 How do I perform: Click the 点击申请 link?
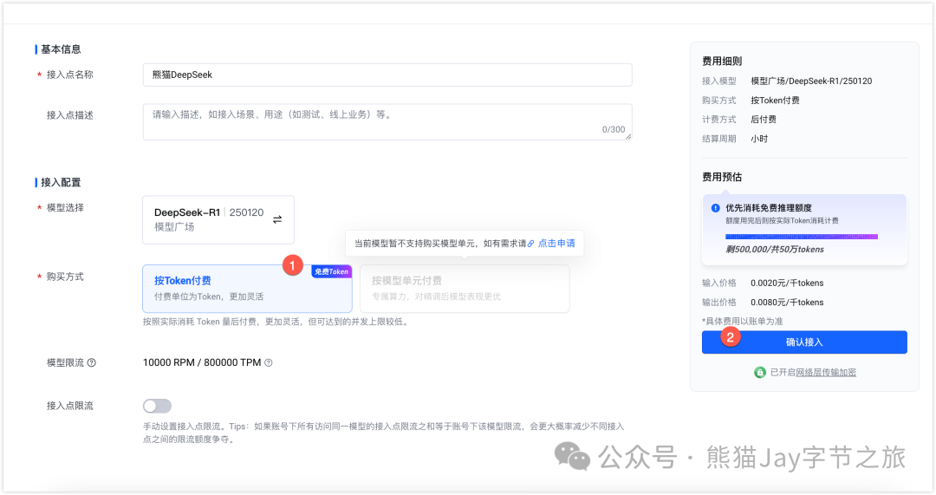click(x=556, y=244)
